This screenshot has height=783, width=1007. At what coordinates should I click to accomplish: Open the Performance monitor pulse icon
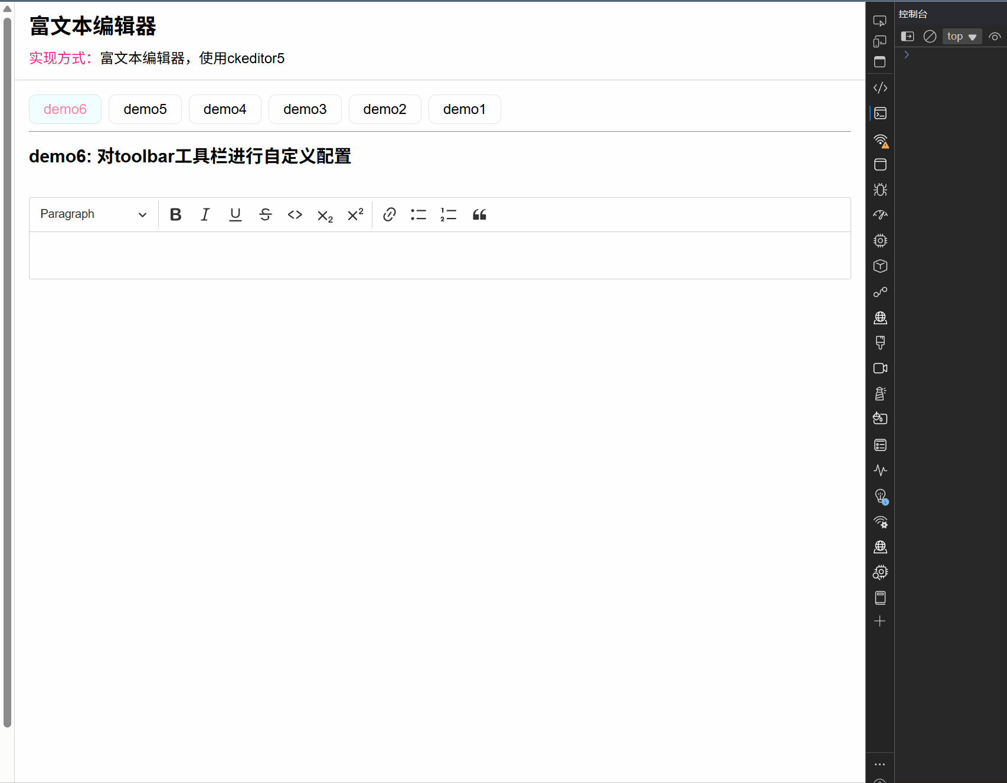[880, 471]
